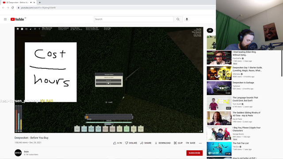The height and width of the screenshot is (159, 283).
Task: Open a new browser tab
Action: 40,3
